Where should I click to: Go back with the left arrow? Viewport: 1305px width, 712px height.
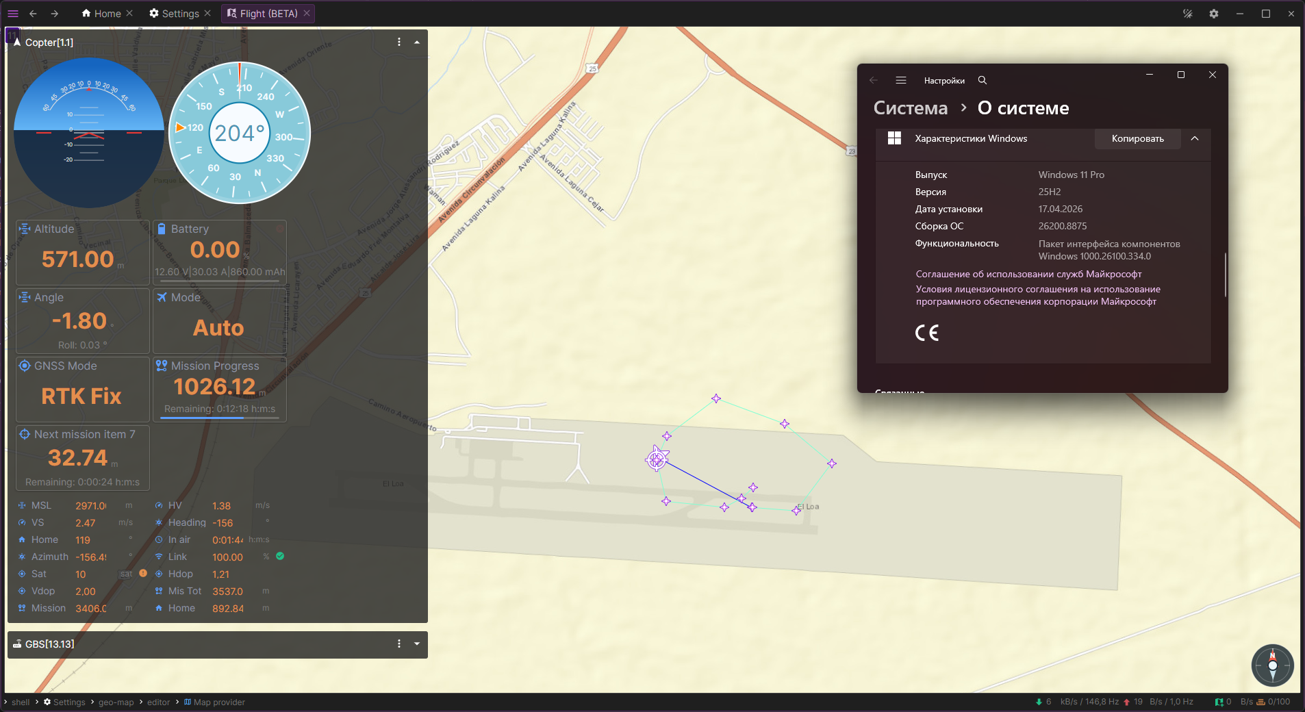tap(33, 13)
